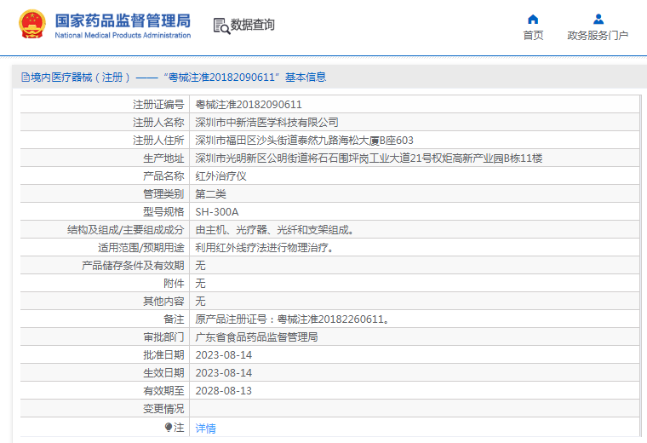
Task: Click the government service portal person icon
Action: [598, 20]
